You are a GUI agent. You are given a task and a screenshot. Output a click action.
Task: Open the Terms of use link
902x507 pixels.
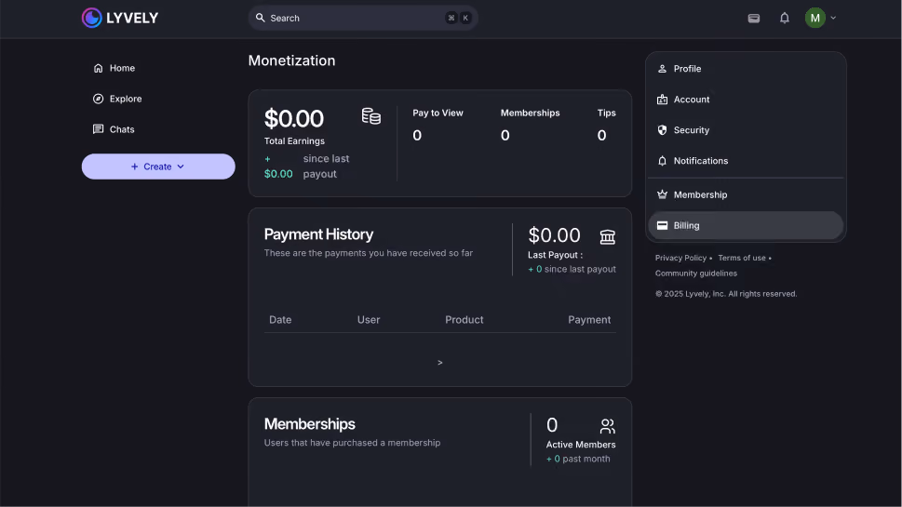(742, 258)
